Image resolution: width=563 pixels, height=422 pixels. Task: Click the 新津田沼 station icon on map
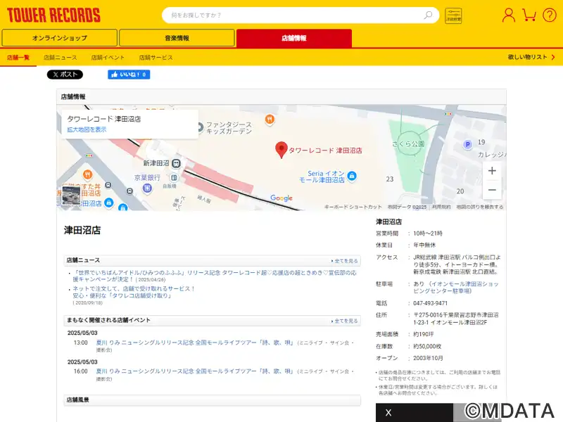[176, 164]
